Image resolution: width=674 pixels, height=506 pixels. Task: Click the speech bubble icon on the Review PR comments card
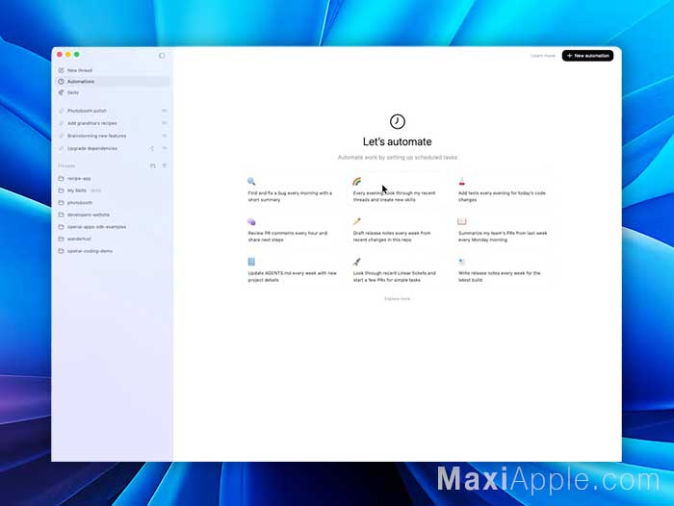(x=251, y=221)
